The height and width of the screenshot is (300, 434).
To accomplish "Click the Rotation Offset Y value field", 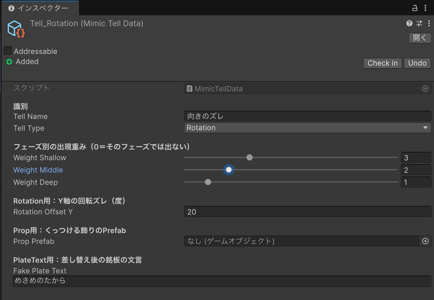I will [308, 212].
